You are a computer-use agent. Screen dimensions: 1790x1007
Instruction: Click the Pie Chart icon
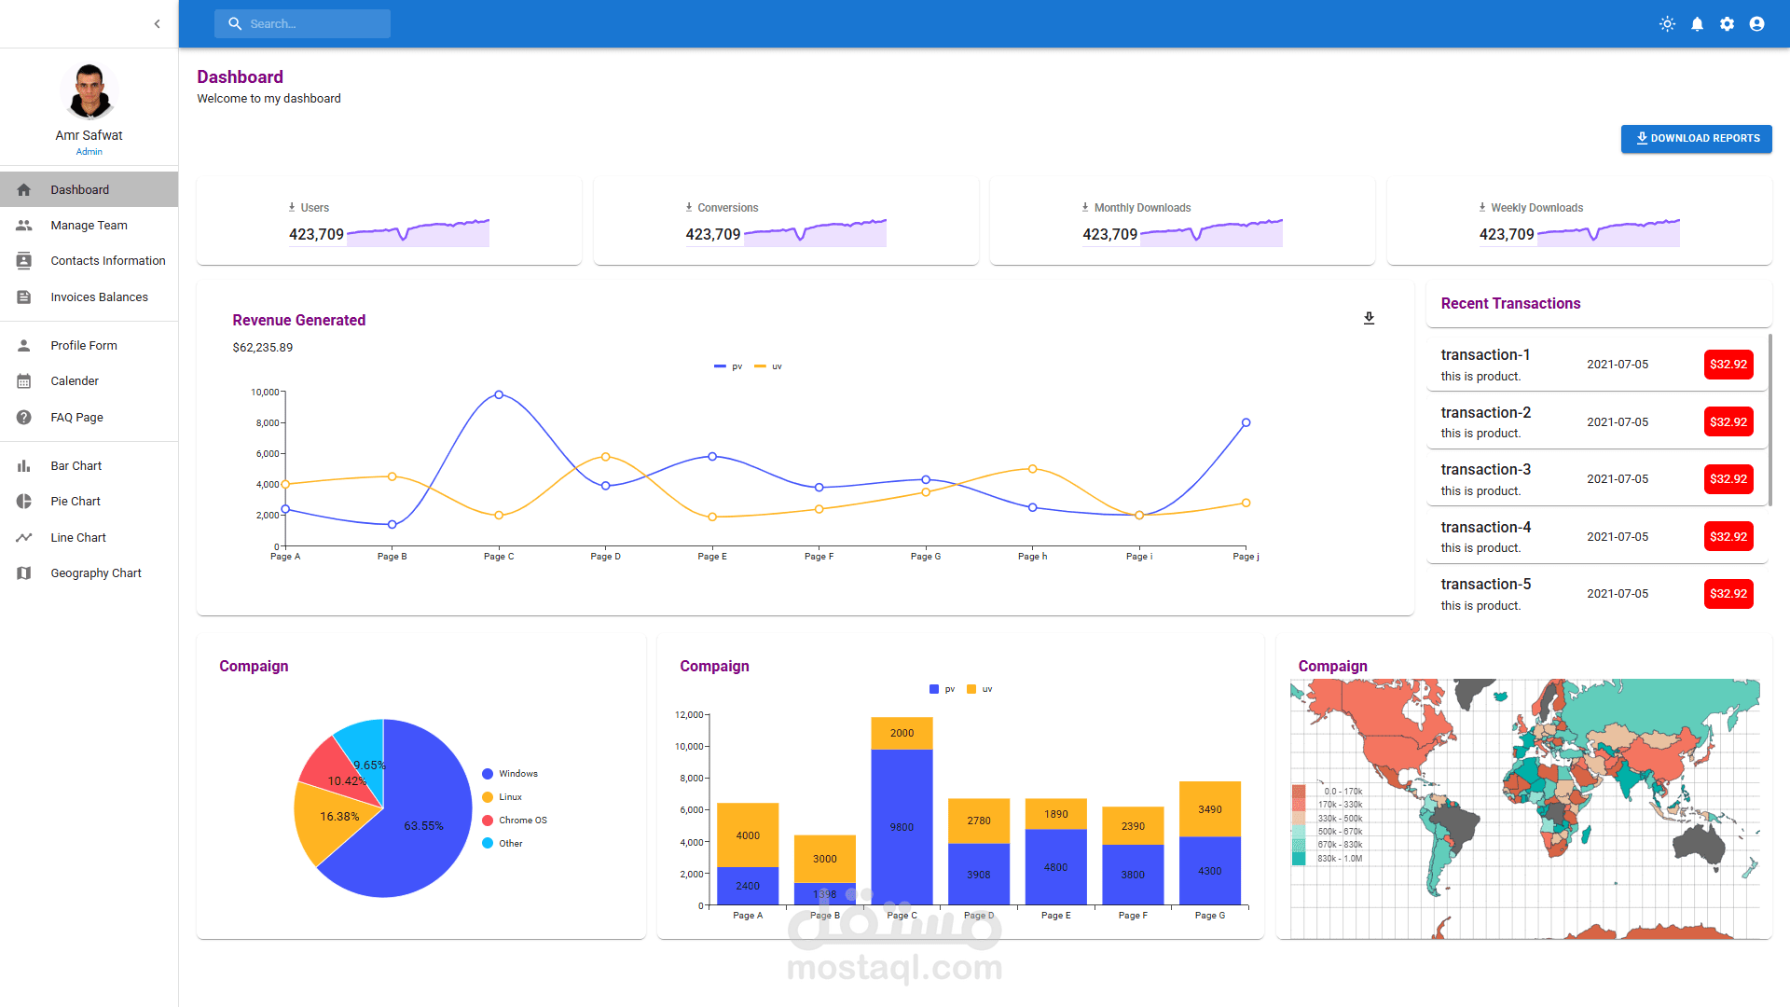pos(24,502)
